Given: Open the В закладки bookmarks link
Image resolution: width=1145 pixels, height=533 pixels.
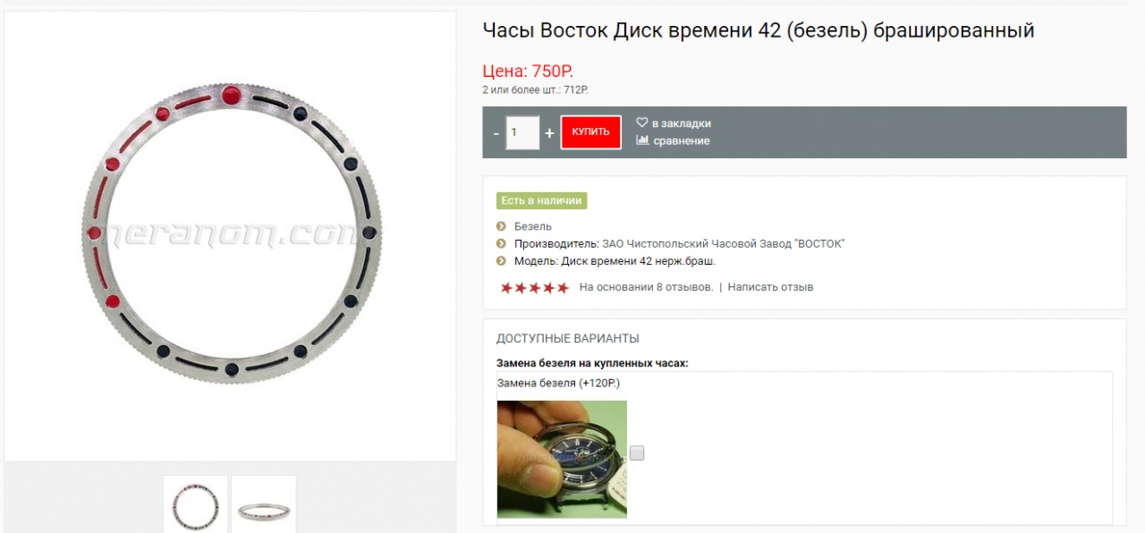Looking at the screenshot, I should click(x=682, y=123).
